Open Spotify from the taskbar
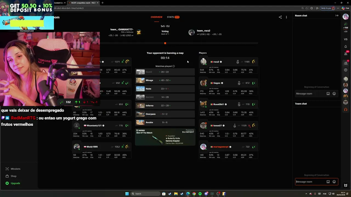This screenshot has width=351, height=197. [x=200, y=194]
